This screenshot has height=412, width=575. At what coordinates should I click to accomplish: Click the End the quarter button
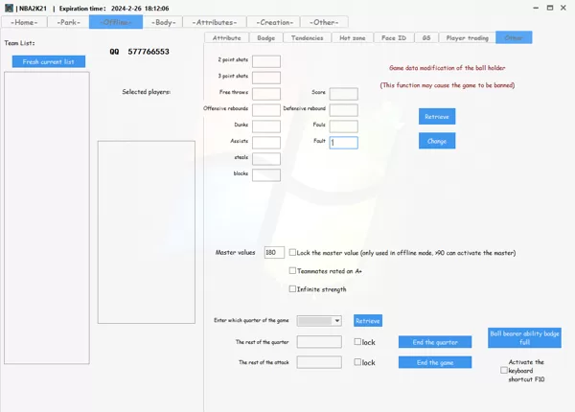[435, 342]
